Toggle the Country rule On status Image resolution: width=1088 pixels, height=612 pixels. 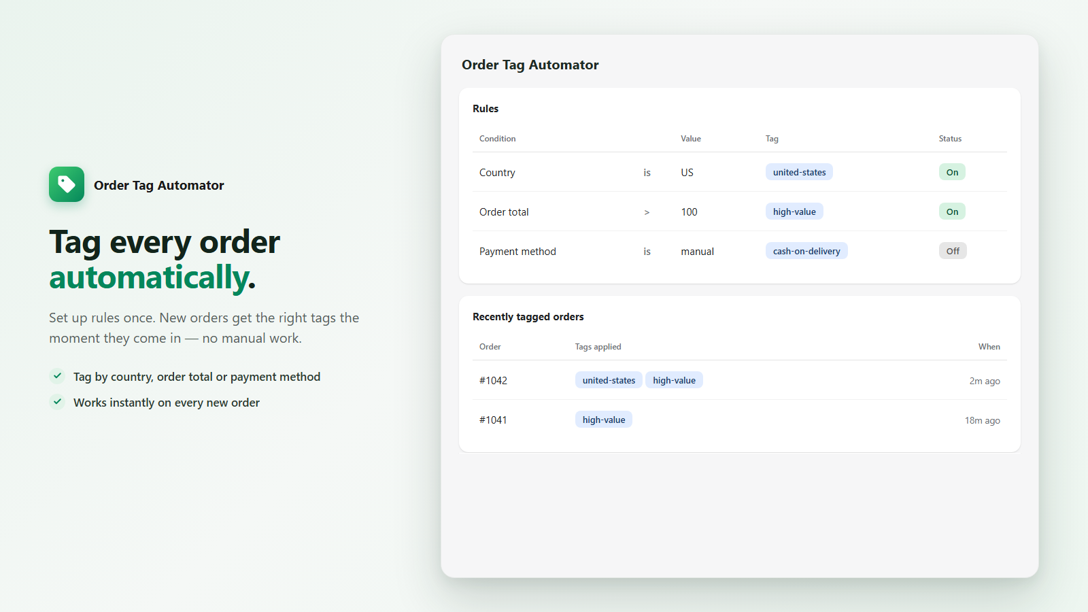(x=952, y=172)
